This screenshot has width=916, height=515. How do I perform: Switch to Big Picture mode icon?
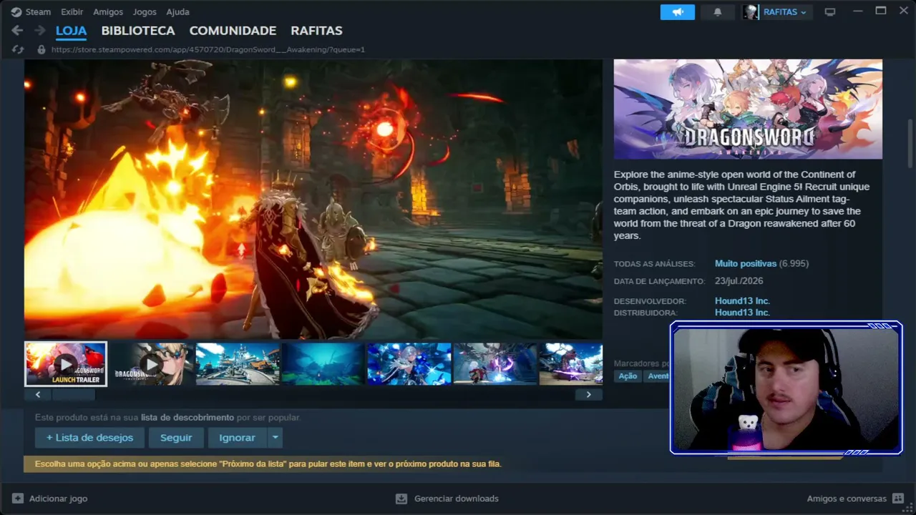(x=830, y=12)
